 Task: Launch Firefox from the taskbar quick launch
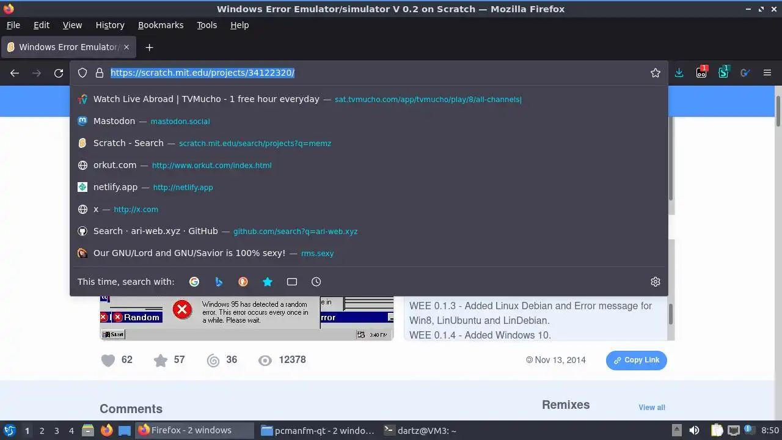[x=106, y=430]
